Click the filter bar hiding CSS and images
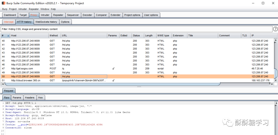Image resolution: width=278 pixels, height=135 pixels. (136, 29)
